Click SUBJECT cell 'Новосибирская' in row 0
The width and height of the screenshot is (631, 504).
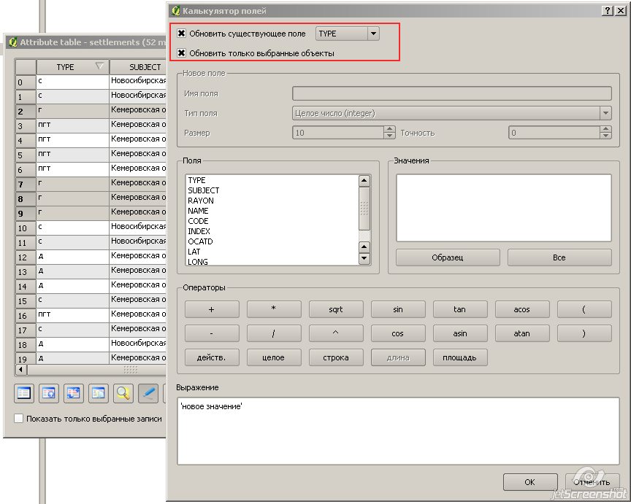click(x=138, y=82)
